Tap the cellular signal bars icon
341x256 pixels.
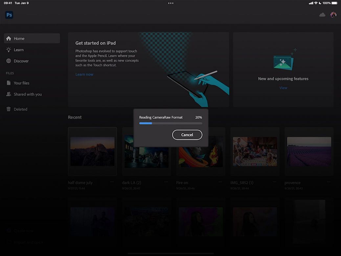pos(311,3)
